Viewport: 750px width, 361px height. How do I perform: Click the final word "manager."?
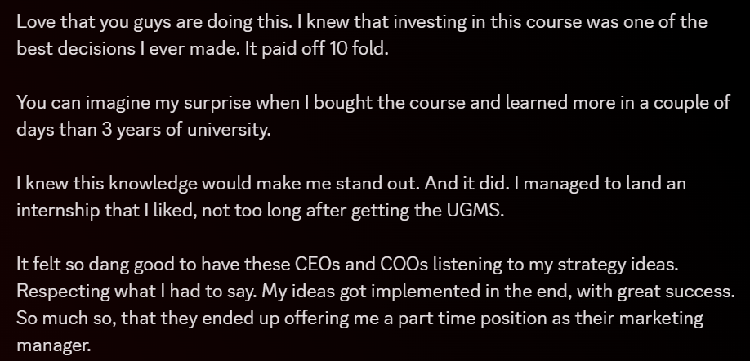pyautogui.click(x=54, y=345)
